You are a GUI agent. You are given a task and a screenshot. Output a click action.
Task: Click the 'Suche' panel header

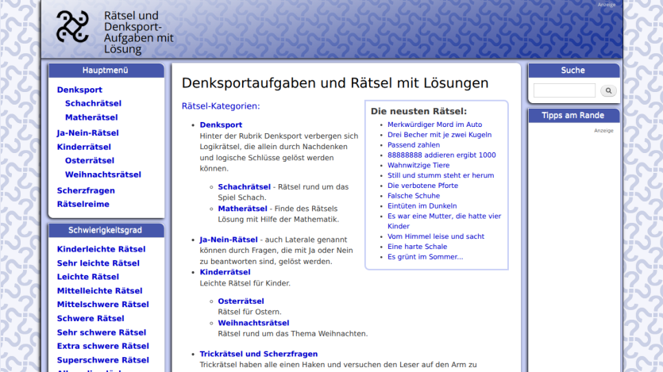(573, 70)
